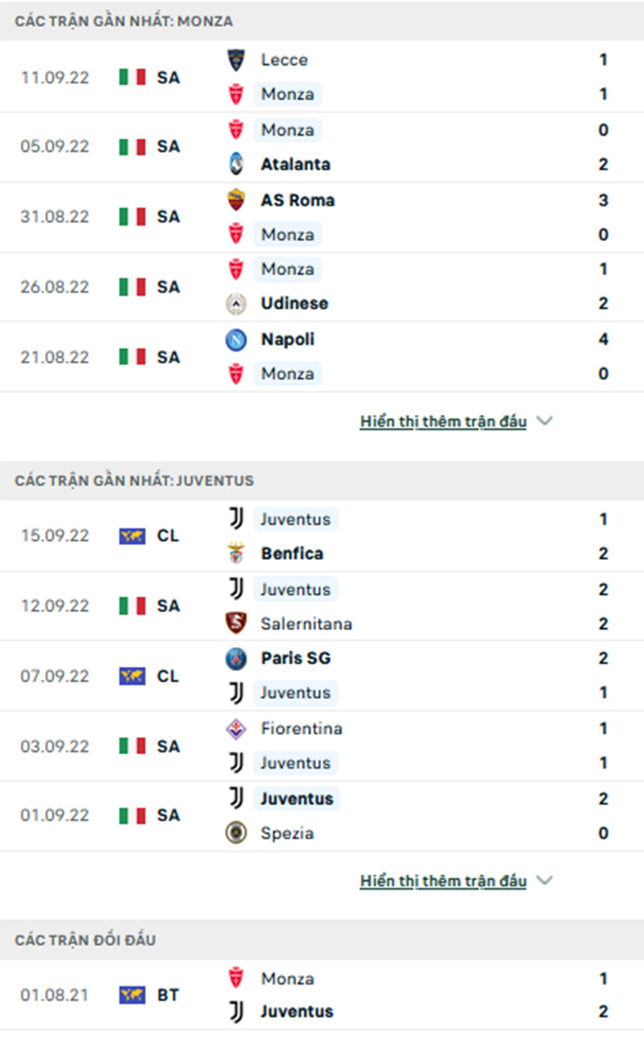Expand more Monza matches with the chevron
This screenshot has height=1045, width=644.
click(544, 422)
